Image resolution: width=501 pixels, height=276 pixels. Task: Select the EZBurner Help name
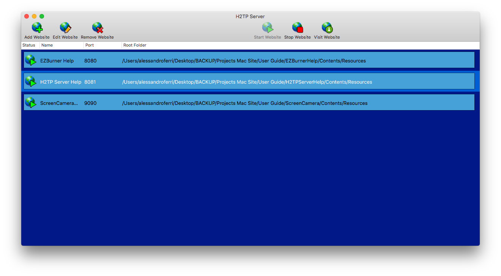point(57,61)
